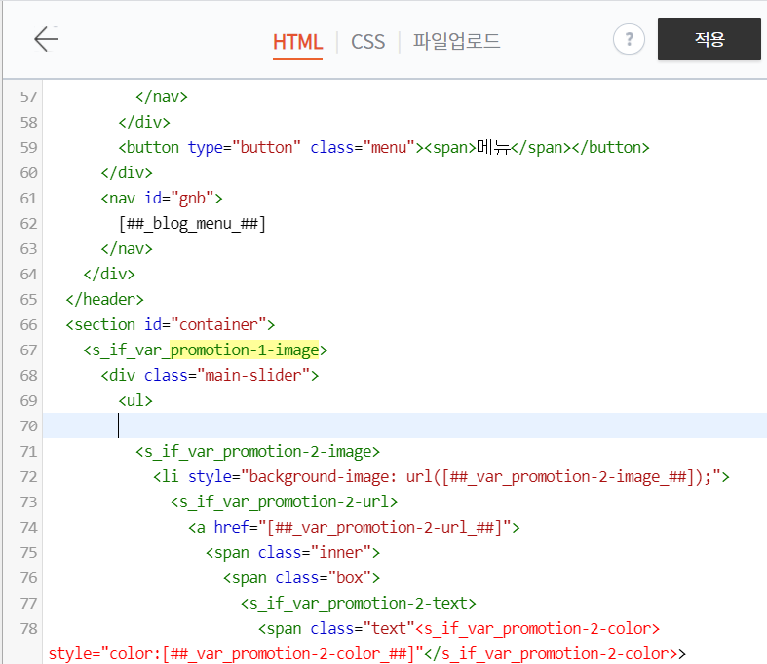This screenshot has height=664, width=767.
Task: Click the span class="box" line
Action: pos(302,578)
